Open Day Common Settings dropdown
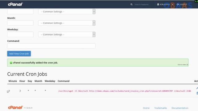This screenshot has height=111, width=198. coord(67,11)
